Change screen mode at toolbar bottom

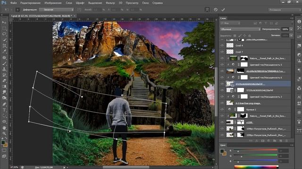tap(4, 156)
